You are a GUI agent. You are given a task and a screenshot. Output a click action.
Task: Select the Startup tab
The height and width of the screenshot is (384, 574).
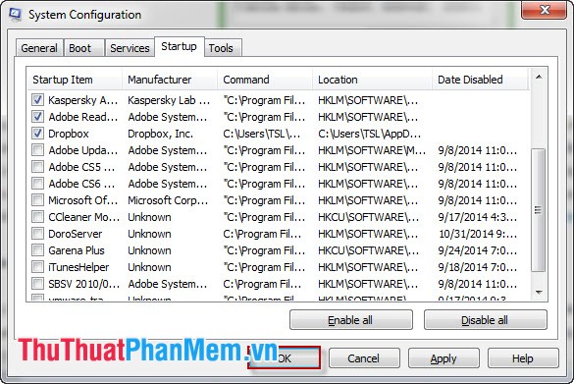point(179,46)
